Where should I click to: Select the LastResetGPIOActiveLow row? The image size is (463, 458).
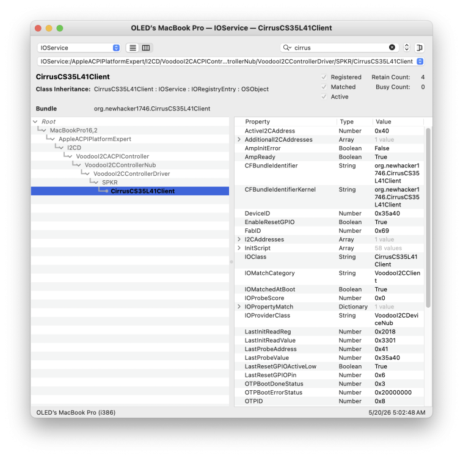(x=329, y=366)
